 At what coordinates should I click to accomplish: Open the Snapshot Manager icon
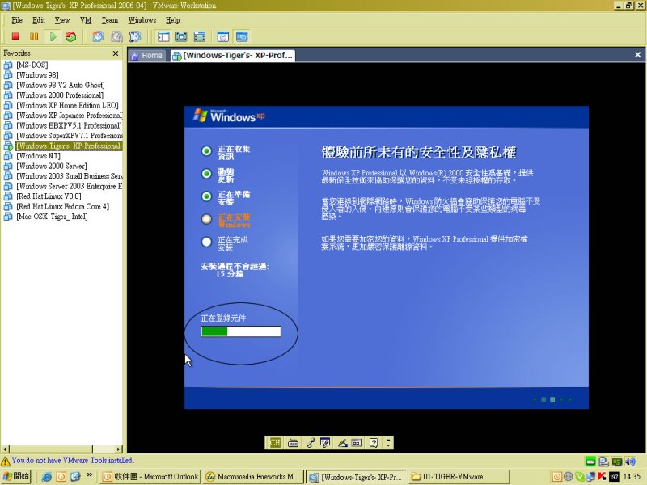point(135,36)
